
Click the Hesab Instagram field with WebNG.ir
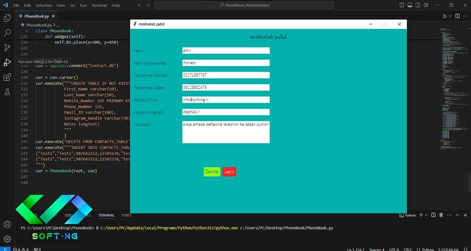(x=226, y=112)
